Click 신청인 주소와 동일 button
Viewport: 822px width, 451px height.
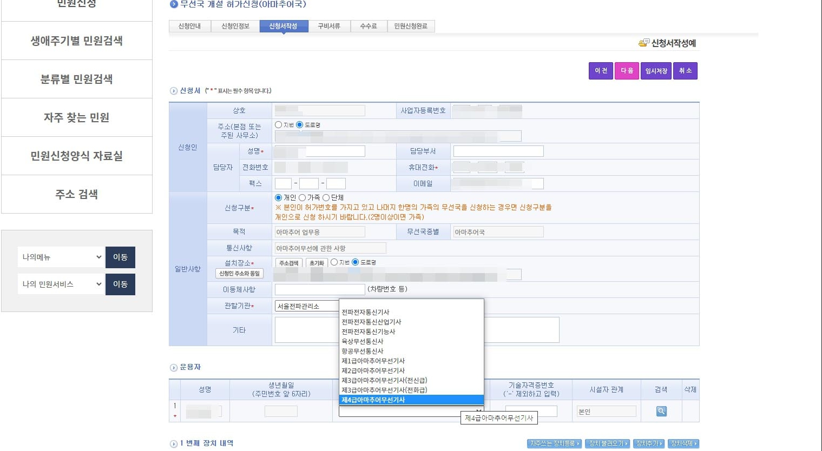(239, 274)
